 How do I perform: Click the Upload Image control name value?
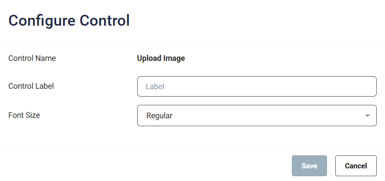(x=161, y=58)
